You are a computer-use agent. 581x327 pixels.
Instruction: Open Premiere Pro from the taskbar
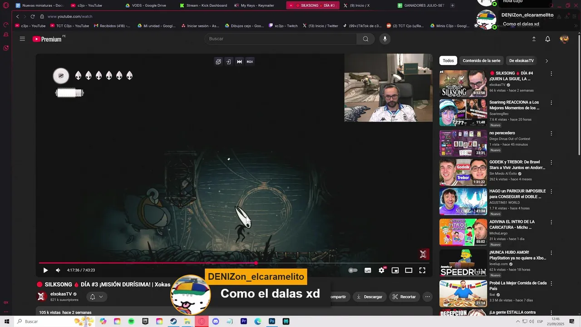point(244,322)
